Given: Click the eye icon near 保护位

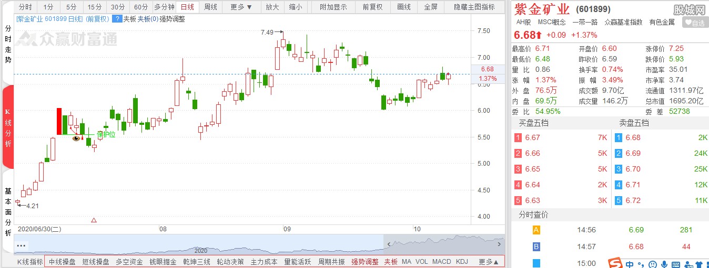Looking at the screenshot, I should 76,138.
